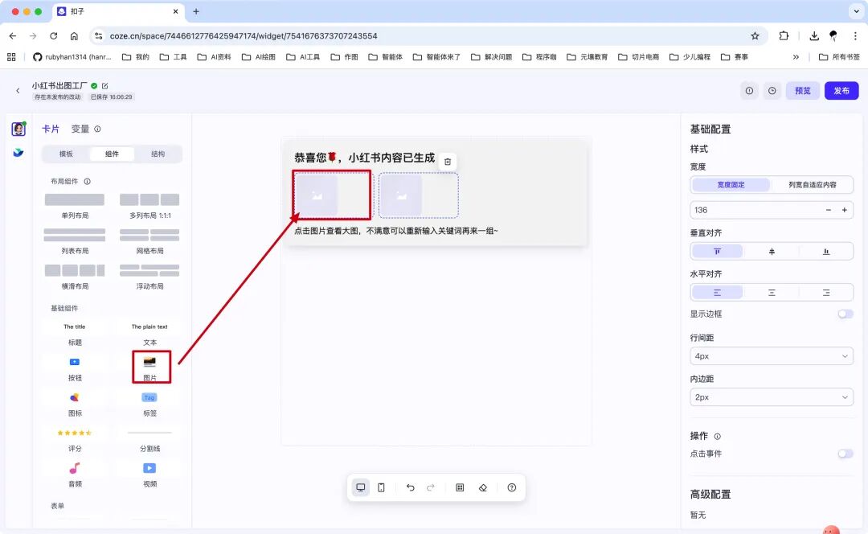Switch to desktop preview mode
Image resolution: width=868 pixels, height=534 pixels.
[x=360, y=487]
